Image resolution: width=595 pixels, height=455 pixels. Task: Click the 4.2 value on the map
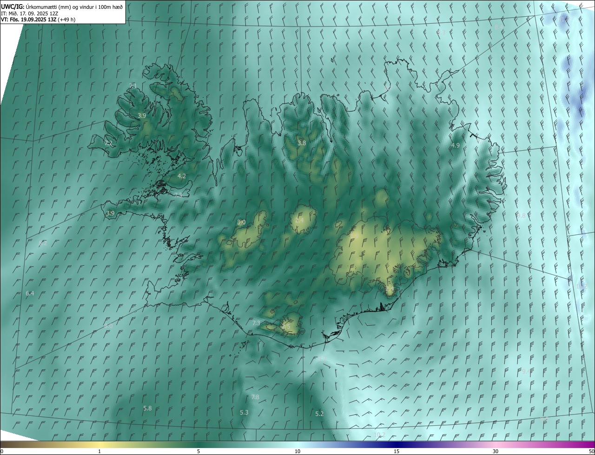182,176
